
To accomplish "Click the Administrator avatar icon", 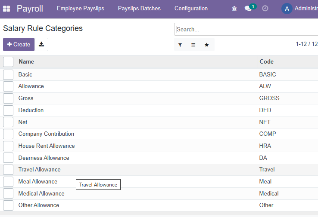I will coord(287,9).
